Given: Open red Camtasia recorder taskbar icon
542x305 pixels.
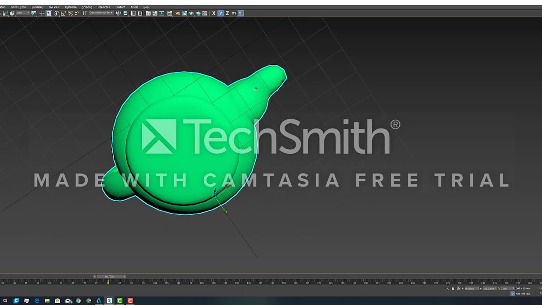Looking at the screenshot, I should (x=130, y=301).
